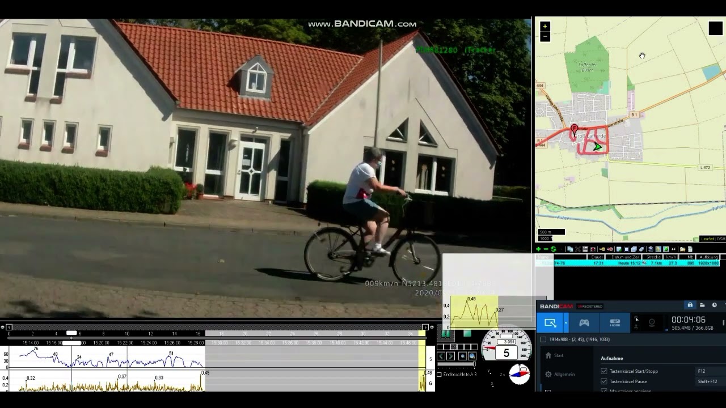The width and height of the screenshot is (726, 408).
Task: Toggle the Tastenkürzel Pause checkbox
Action: coord(604,381)
